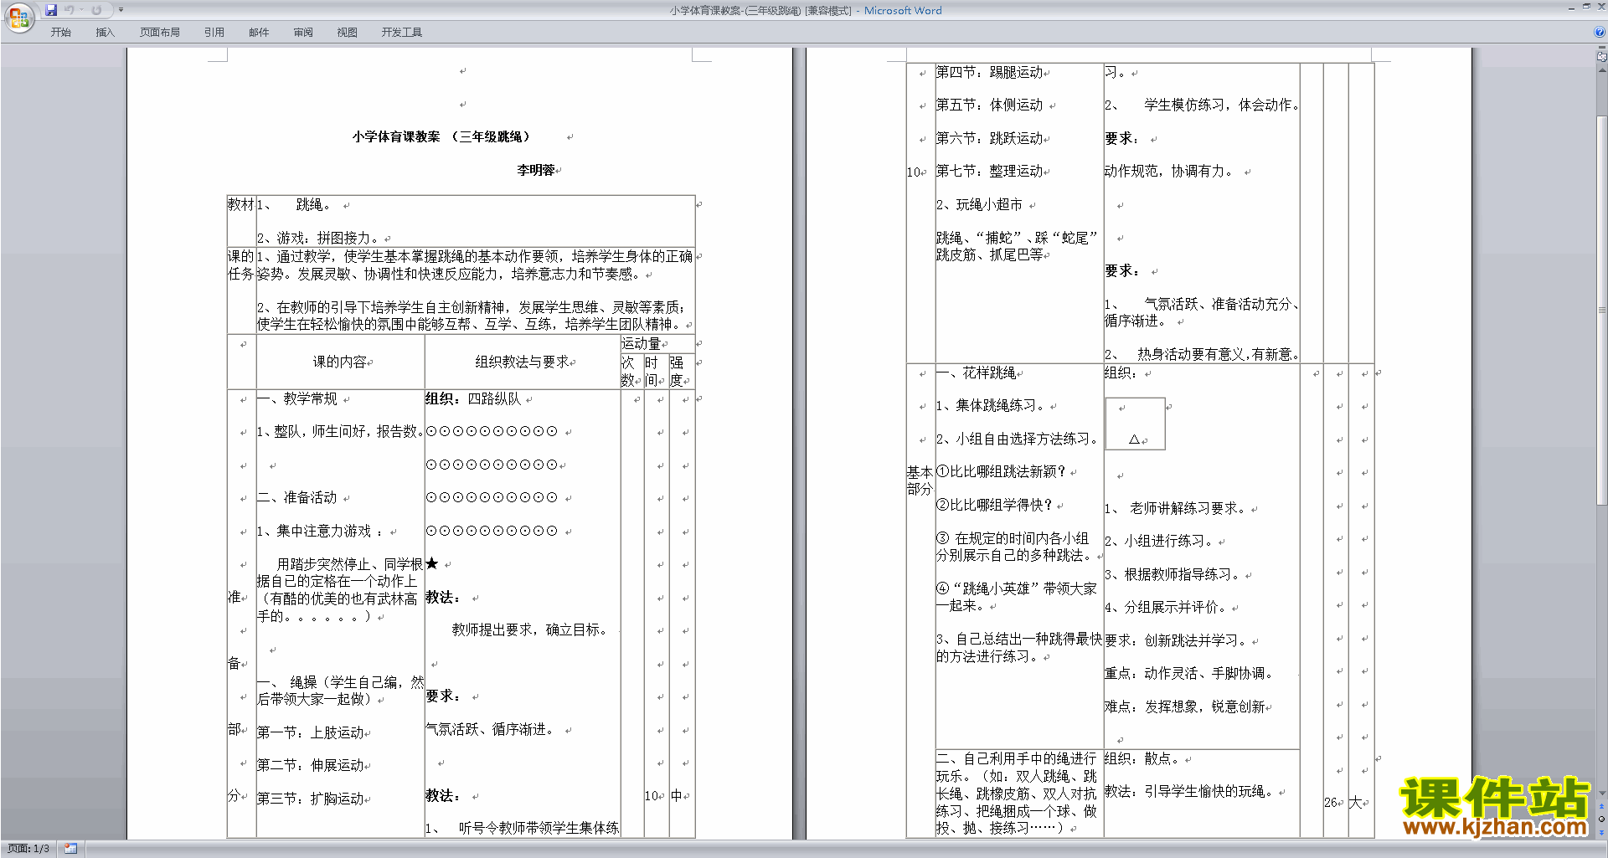Click the vertical scrollbar up arrow
This screenshot has width=1608, height=858.
point(1602,70)
